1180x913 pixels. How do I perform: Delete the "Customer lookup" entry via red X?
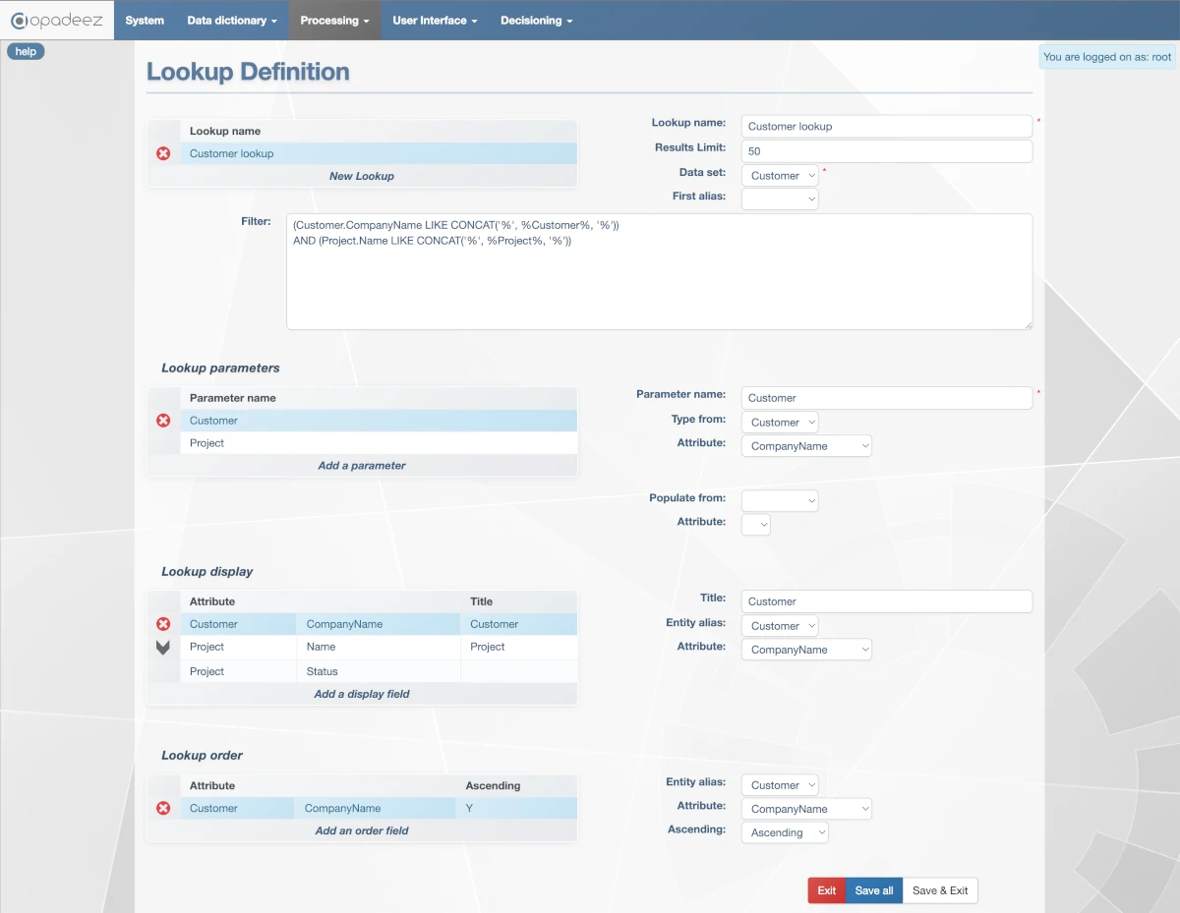[x=163, y=153]
